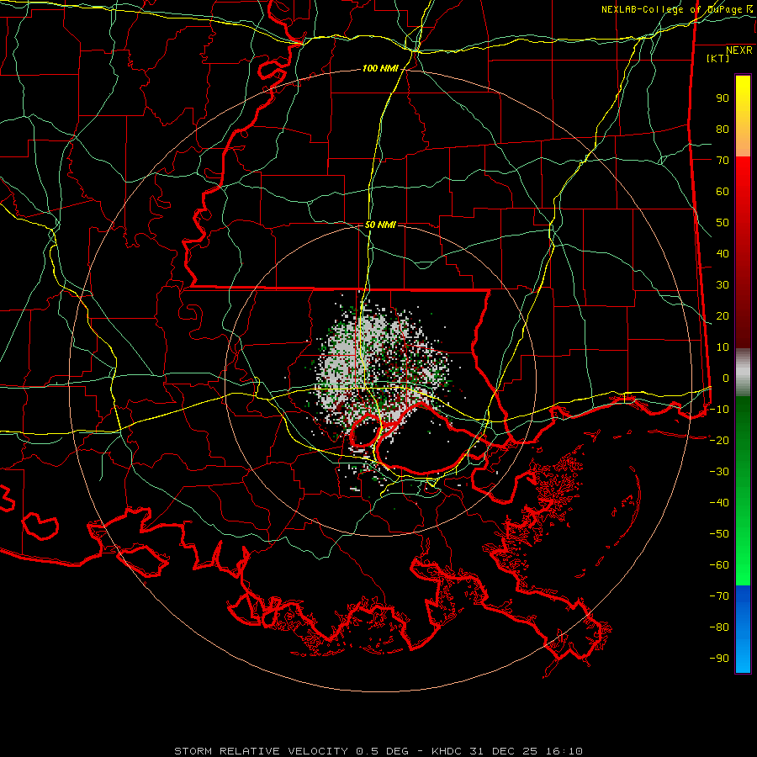Viewport: 757px width, 757px height.
Task: Click the 70 value on velocity scale
Action: pyautogui.click(x=723, y=161)
